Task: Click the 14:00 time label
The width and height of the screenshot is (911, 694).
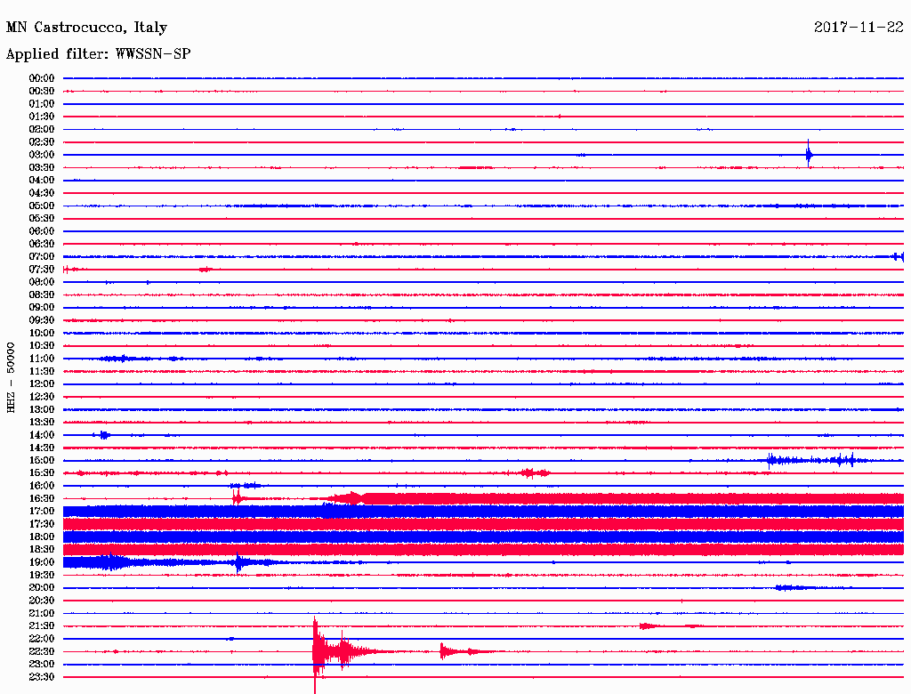Action: point(42,435)
